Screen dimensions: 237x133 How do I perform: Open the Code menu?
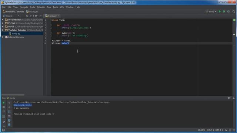click(32, 7)
